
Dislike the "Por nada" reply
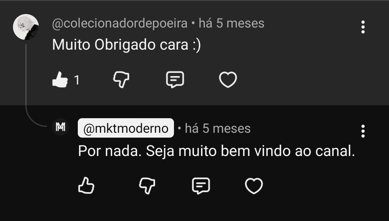[x=147, y=186]
